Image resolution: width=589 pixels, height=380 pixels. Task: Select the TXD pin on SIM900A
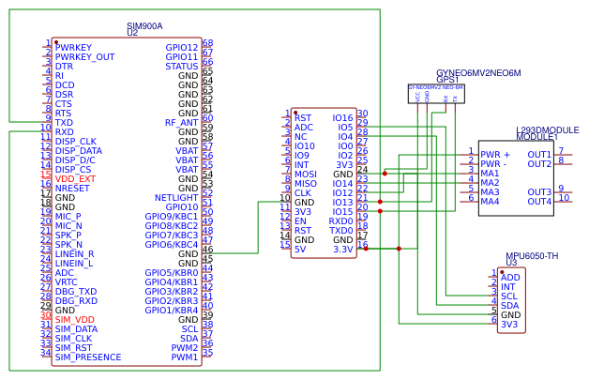pyautogui.click(x=64, y=122)
